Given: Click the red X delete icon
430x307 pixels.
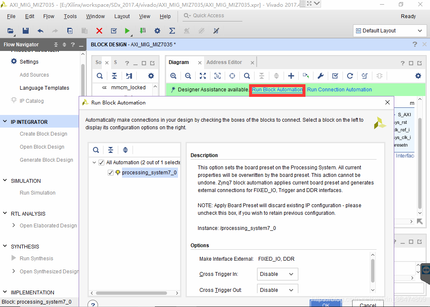Looking at the screenshot, I should coord(99,31).
